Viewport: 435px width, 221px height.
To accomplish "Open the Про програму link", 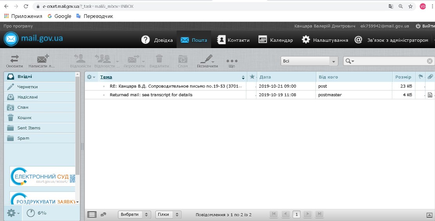I will click(18, 26).
